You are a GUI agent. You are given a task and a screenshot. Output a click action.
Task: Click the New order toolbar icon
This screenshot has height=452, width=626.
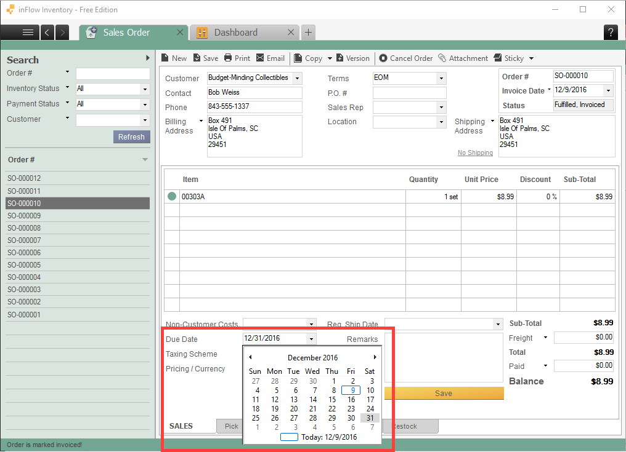tap(165, 58)
